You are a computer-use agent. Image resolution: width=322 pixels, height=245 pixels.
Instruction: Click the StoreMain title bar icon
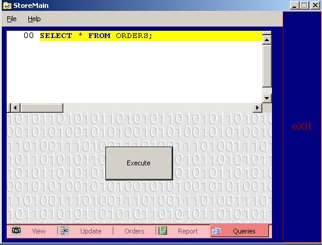(x=7, y=5)
